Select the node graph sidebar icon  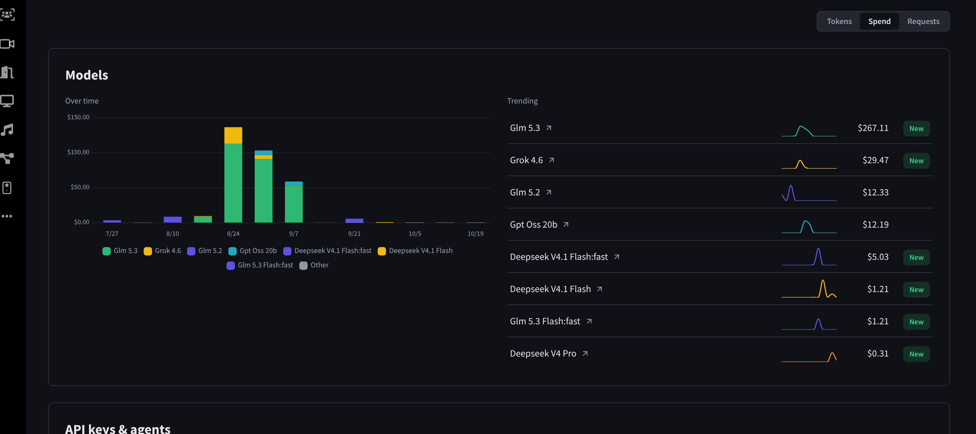click(7, 158)
